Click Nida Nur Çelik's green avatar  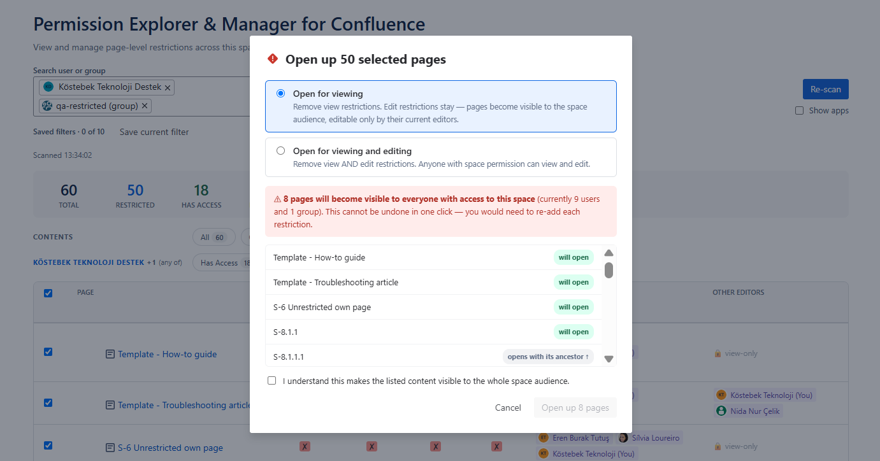pyautogui.click(x=721, y=411)
